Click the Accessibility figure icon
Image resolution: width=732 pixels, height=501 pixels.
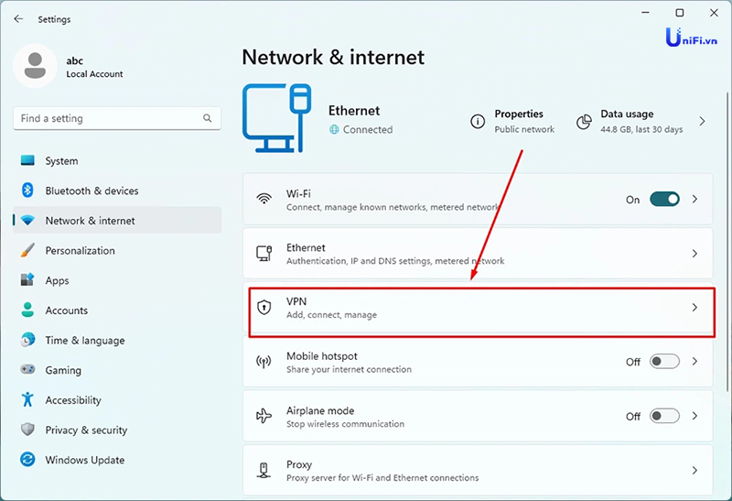coord(27,399)
